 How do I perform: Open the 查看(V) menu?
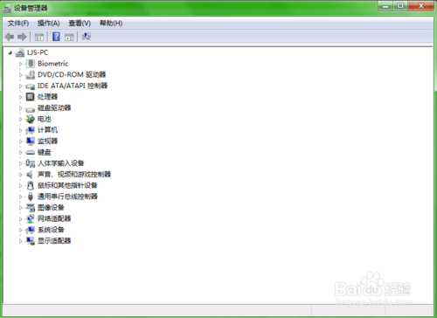pyautogui.click(x=80, y=23)
